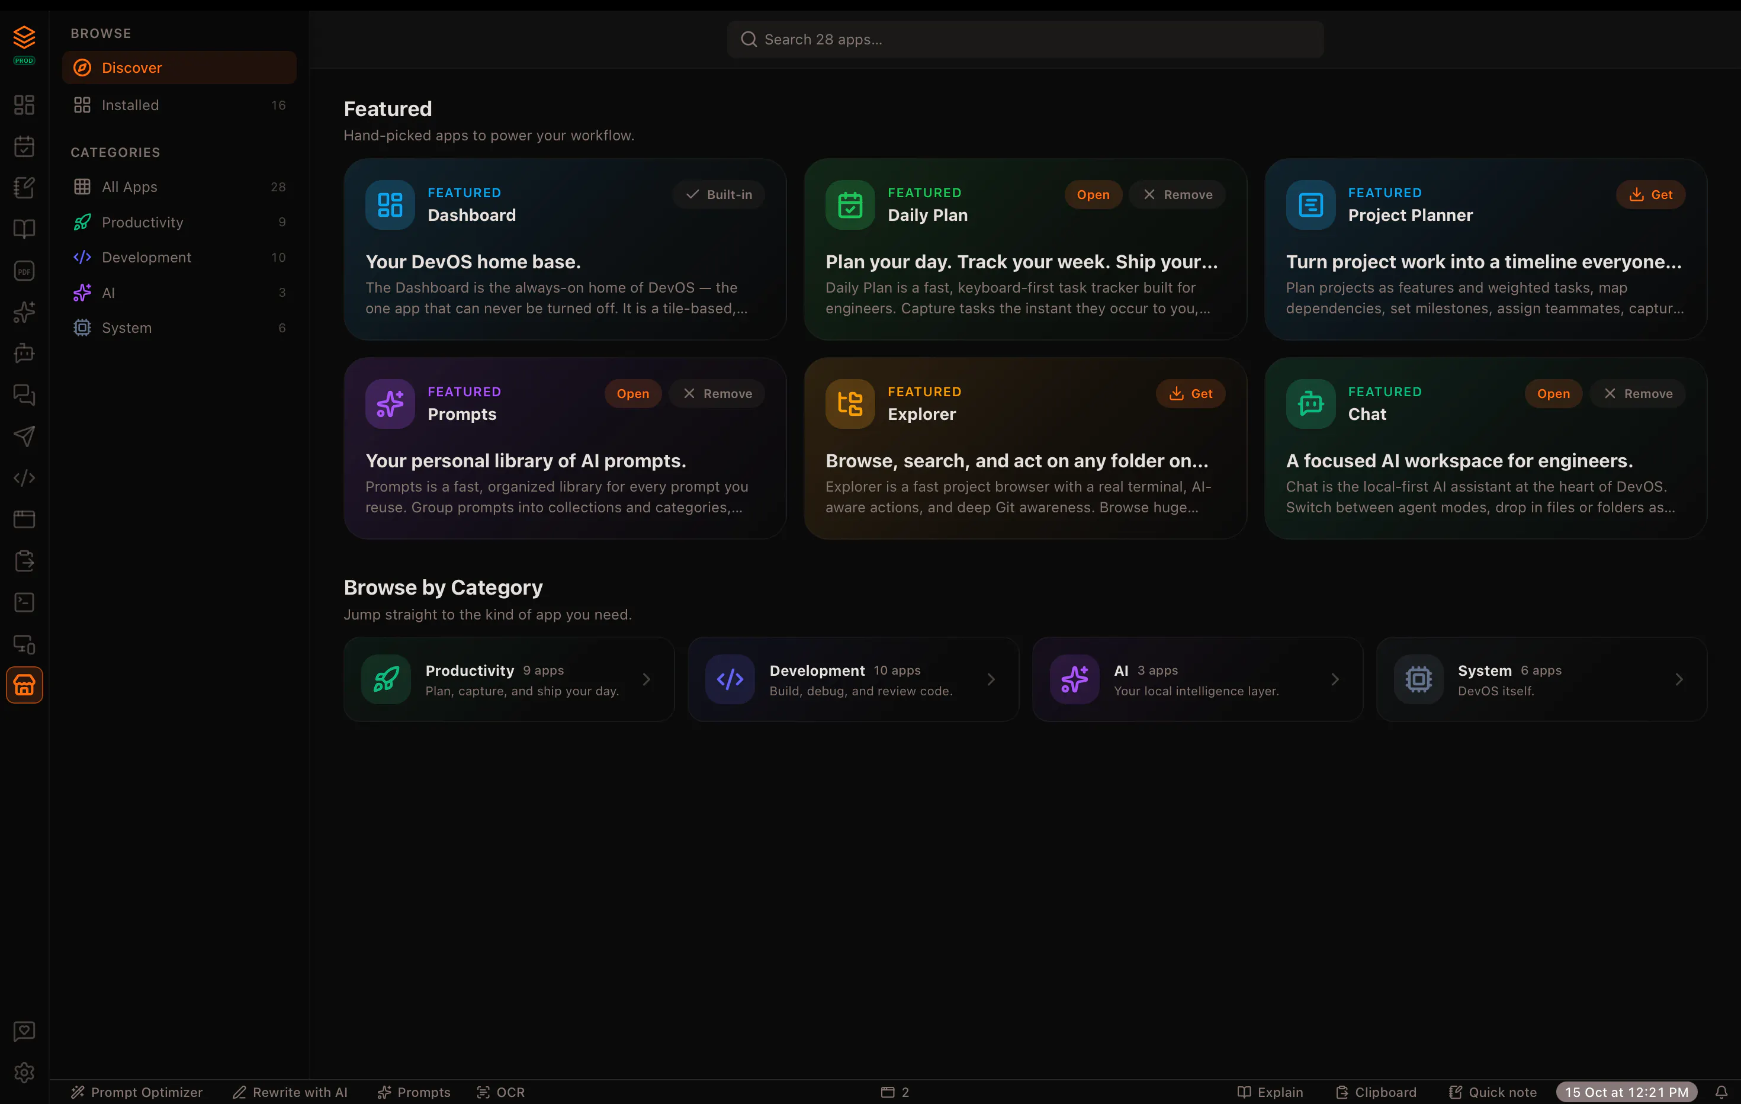Click Open on the Daily Plan card
The width and height of the screenshot is (1741, 1104).
coord(1093,194)
